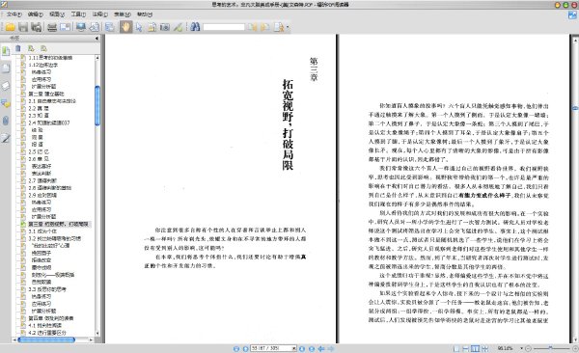Click the previous view left arrow
Image resolution: width=579 pixels, height=353 pixels.
pos(321,348)
